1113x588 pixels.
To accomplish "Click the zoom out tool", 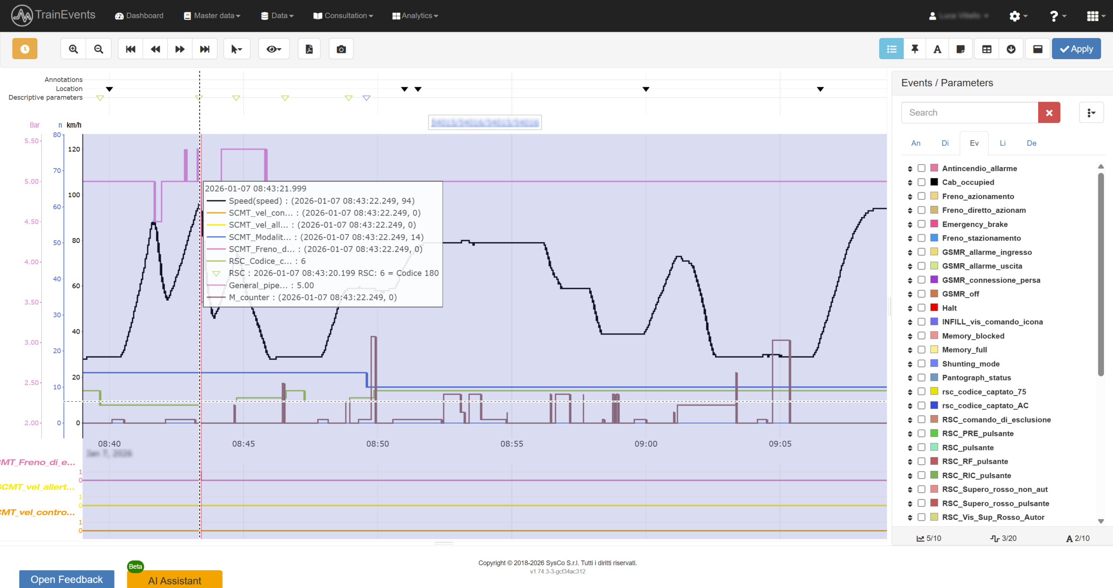I will [98, 49].
